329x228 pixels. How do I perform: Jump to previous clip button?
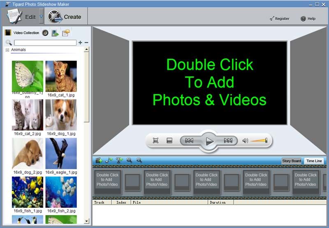[x=189, y=140]
